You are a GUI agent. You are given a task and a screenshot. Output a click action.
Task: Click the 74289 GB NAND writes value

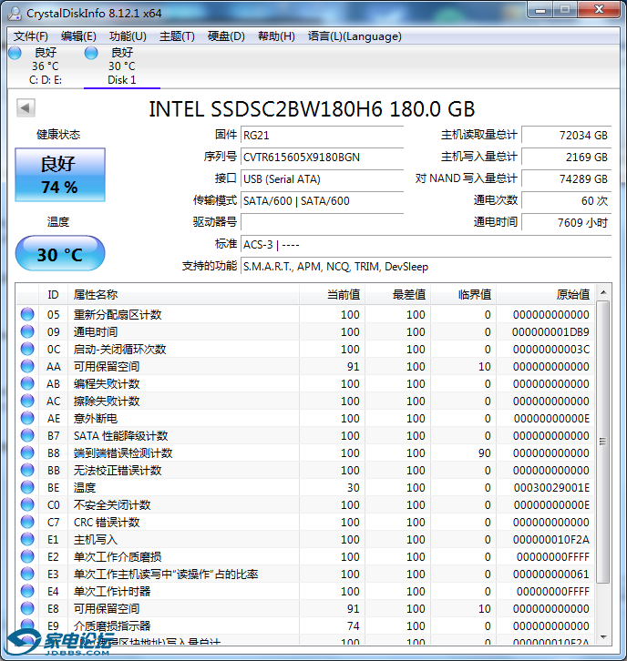[x=567, y=179]
